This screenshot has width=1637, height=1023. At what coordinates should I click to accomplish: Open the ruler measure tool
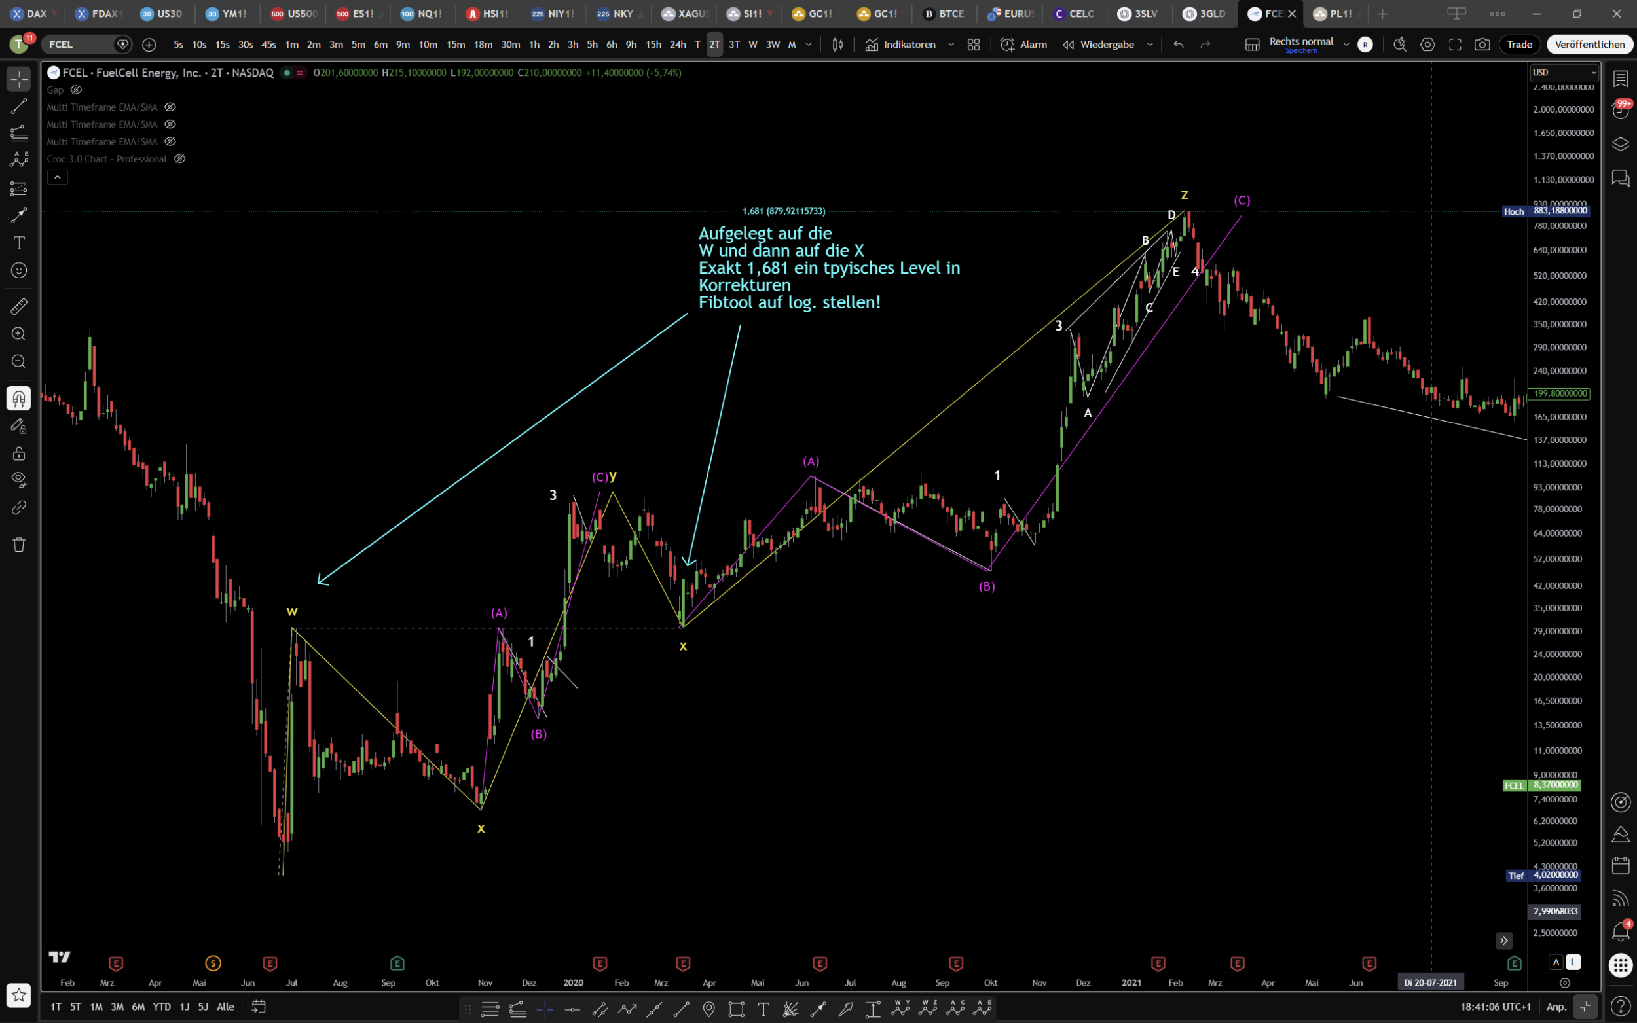pyautogui.click(x=19, y=306)
